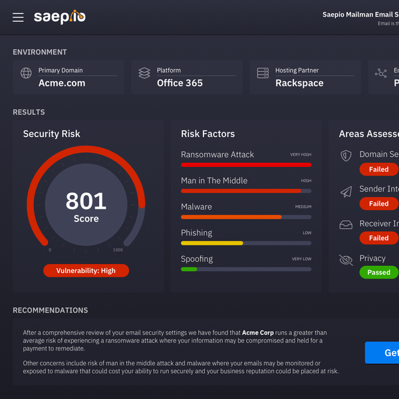The height and width of the screenshot is (399, 399).
Task: Click the Passed badge under Privacy
Action: (379, 272)
